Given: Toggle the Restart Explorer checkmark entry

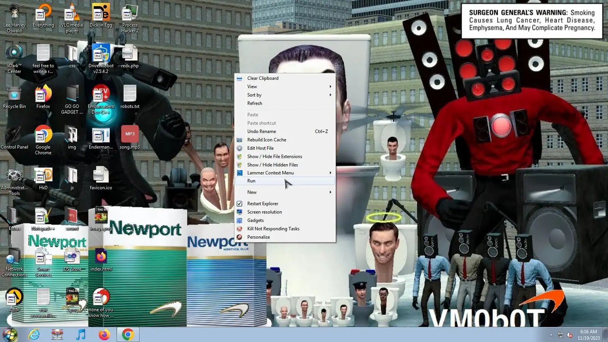Looking at the screenshot, I should point(285,204).
